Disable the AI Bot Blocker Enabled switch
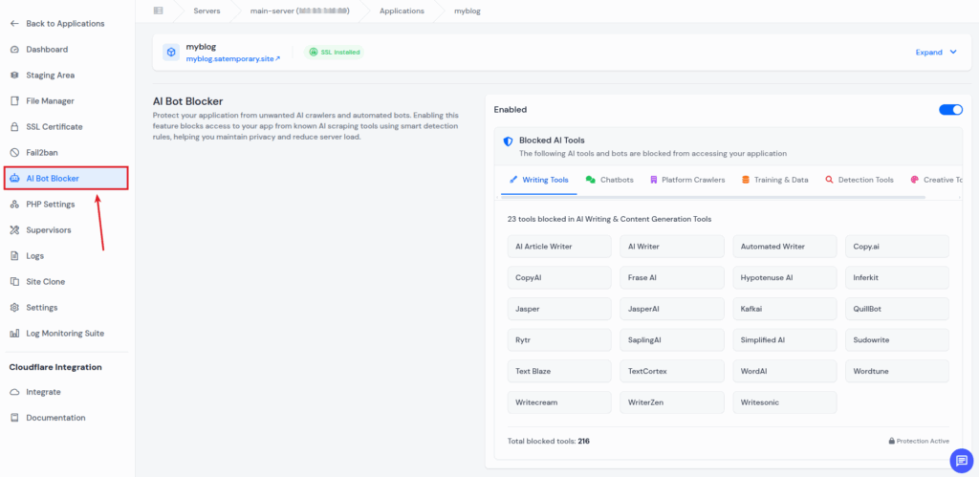The width and height of the screenshot is (979, 477). pos(951,110)
